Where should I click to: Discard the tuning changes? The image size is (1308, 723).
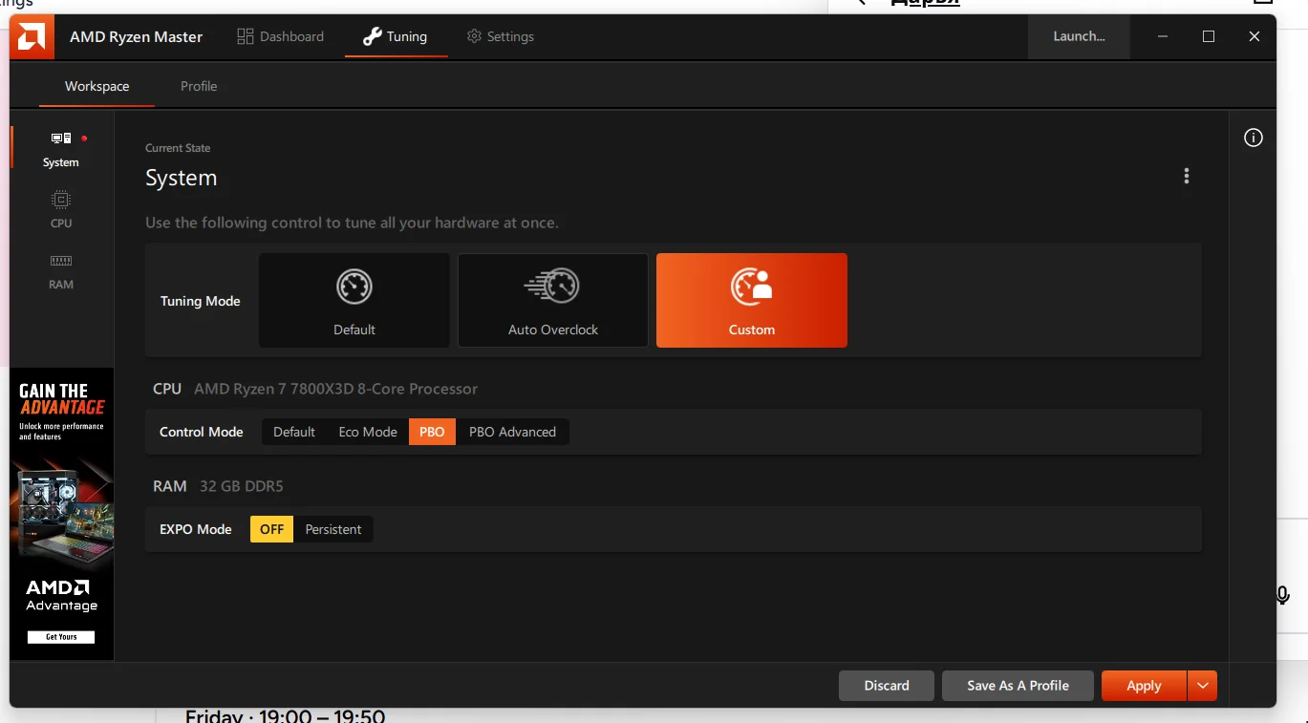[x=887, y=685]
